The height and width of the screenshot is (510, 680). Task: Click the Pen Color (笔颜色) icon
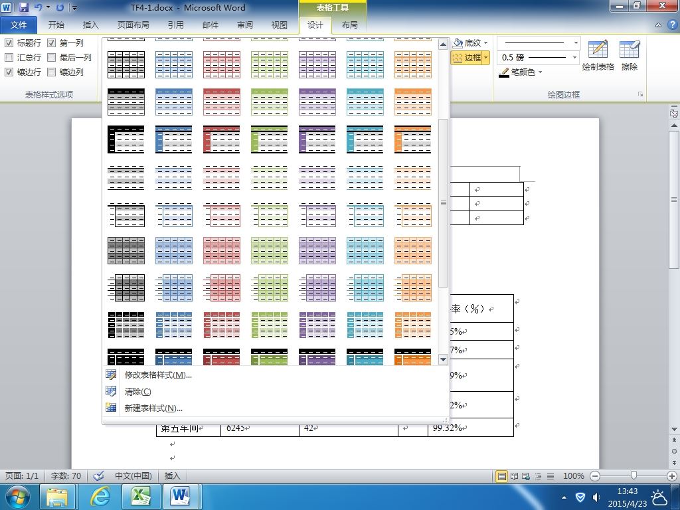(504, 72)
